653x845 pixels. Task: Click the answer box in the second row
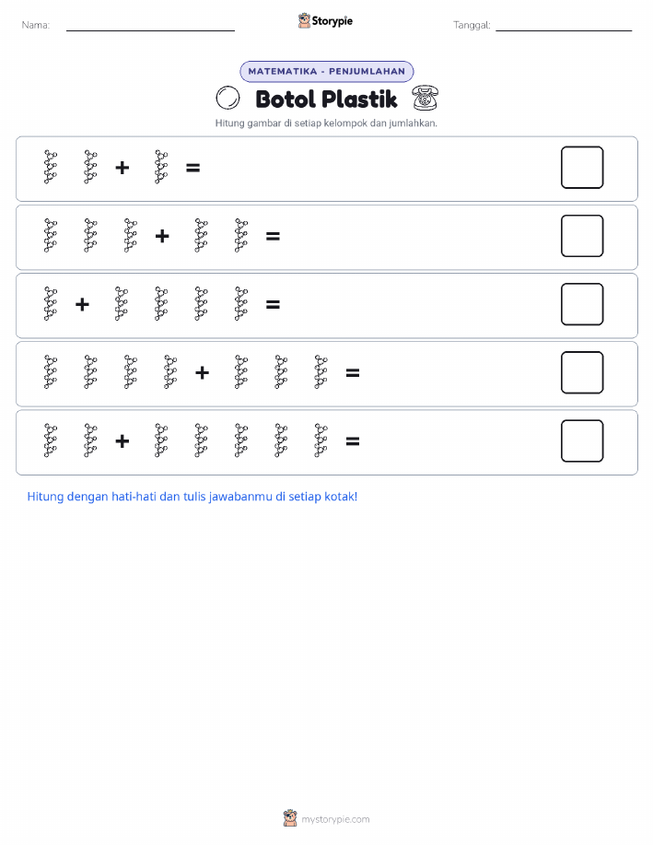click(x=582, y=236)
